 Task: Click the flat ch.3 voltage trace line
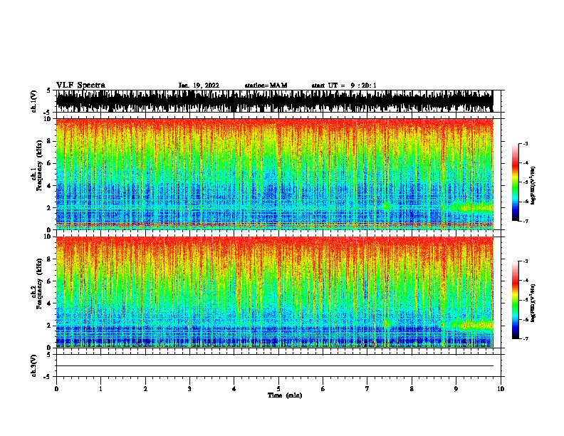click(275, 366)
